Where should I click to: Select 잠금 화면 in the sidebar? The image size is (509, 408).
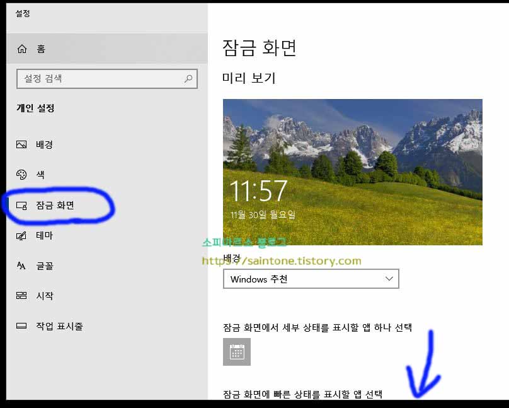pyautogui.click(x=55, y=206)
